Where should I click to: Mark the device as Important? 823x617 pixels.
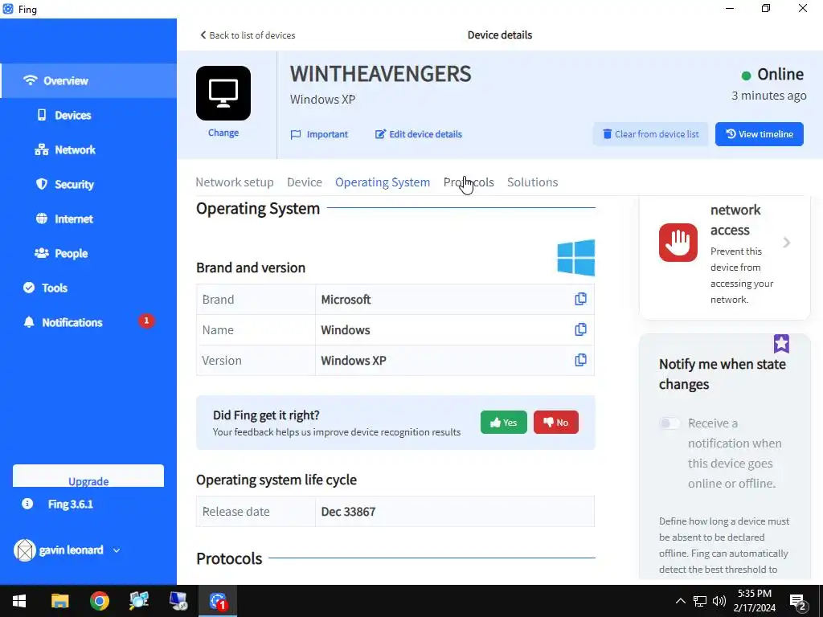[x=319, y=134]
